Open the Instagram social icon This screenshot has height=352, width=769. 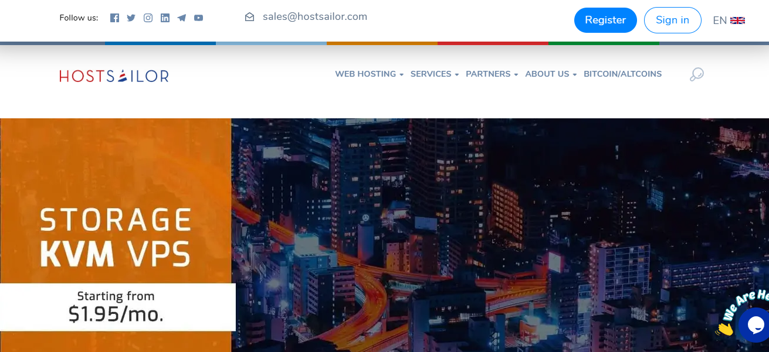pos(148,18)
